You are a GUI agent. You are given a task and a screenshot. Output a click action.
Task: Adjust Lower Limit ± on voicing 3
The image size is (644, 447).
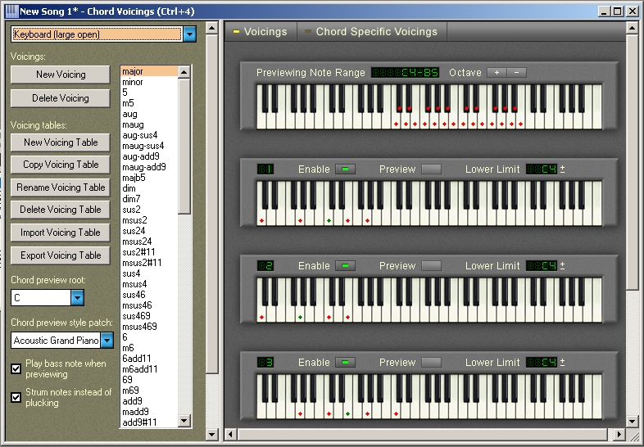[562, 363]
